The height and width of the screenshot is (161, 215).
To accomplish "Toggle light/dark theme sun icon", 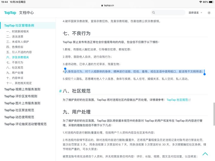I will pos(209,13).
